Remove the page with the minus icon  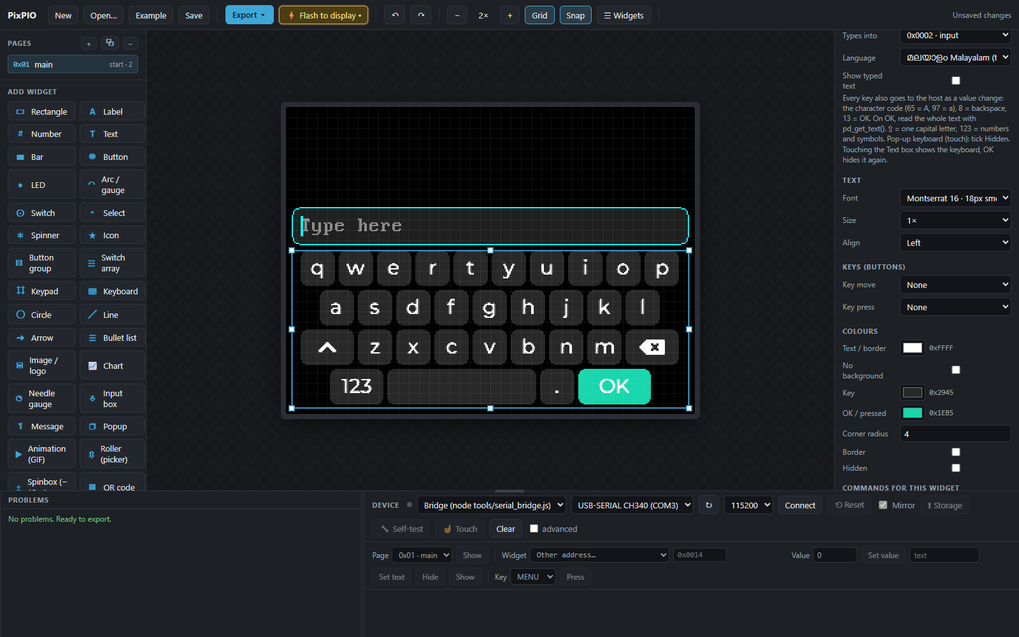pos(131,43)
